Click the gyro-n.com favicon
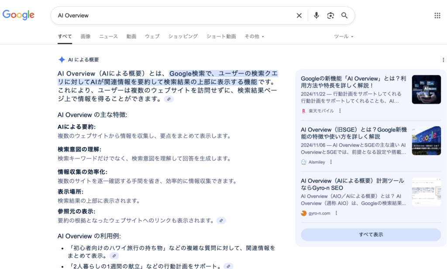Viewport: 447px width, 269px height. pyautogui.click(x=304, y=213)
